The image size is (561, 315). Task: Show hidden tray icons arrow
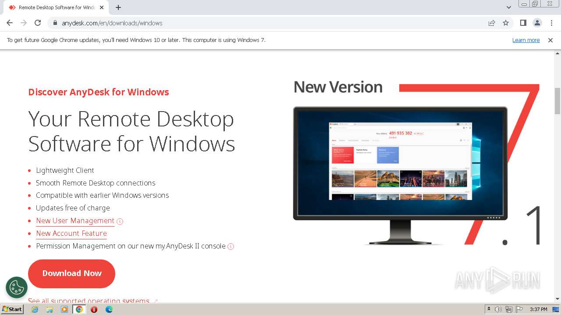pyautogui.click(x=489, y=309)
